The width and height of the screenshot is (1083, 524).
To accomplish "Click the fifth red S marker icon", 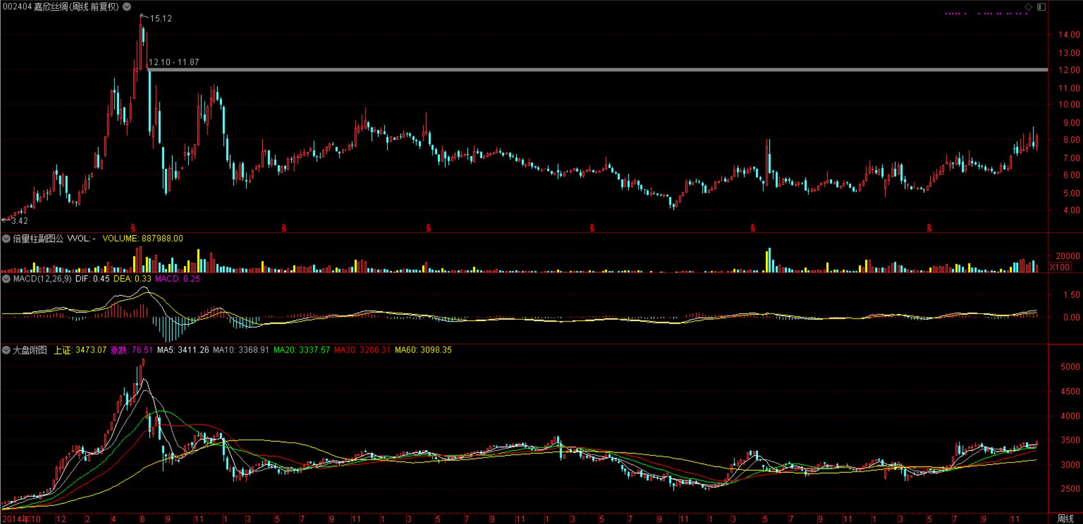I will (x=753, y=228).
